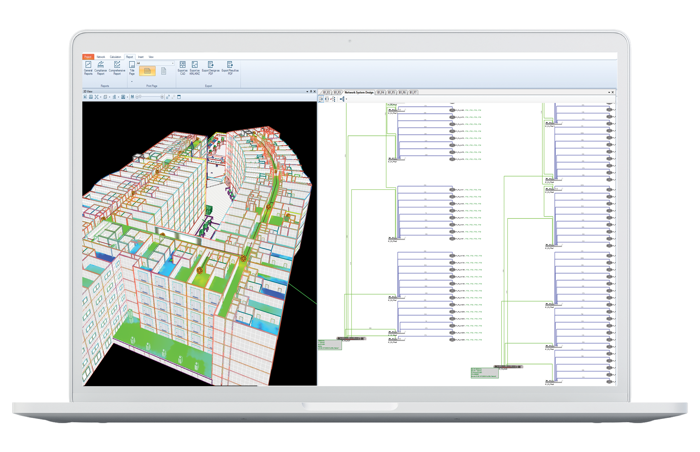Expand the cube view dropdown arrow
The height and width of the screenshot is (452, 700).
point(110,97)
